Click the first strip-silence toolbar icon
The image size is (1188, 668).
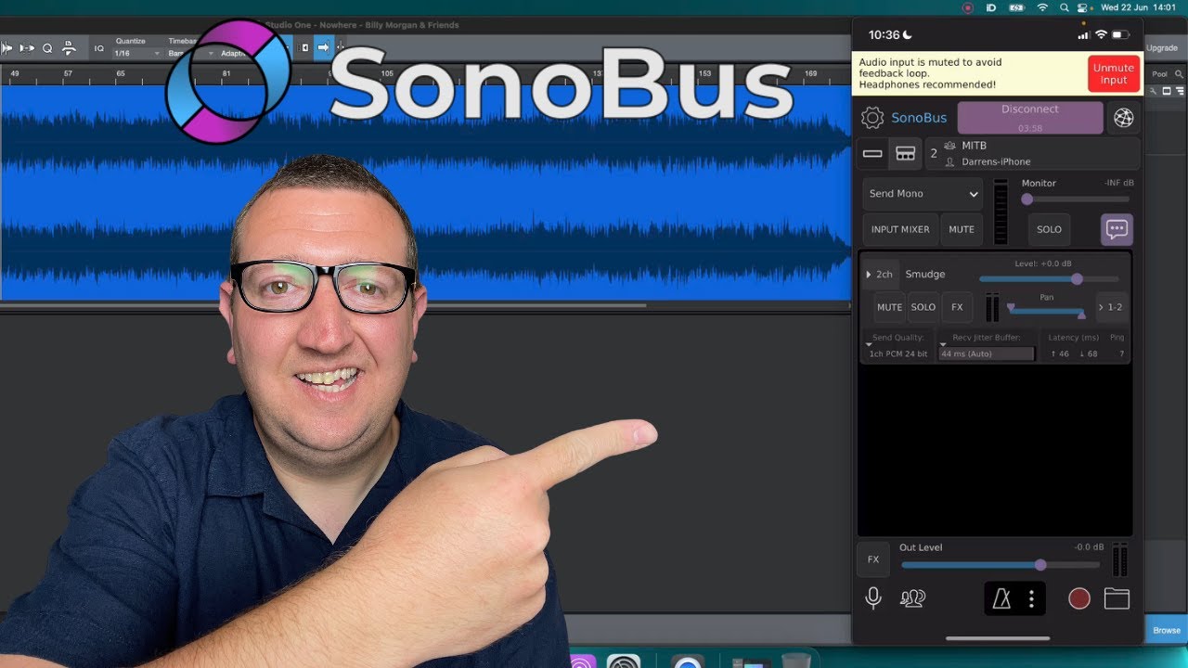(7, 47)
